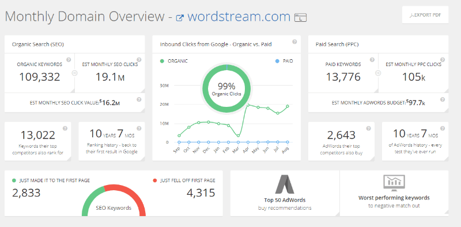Click the SEO Keywords gauge label
This screenshot has height=227, width=461.
pos(114,207)
